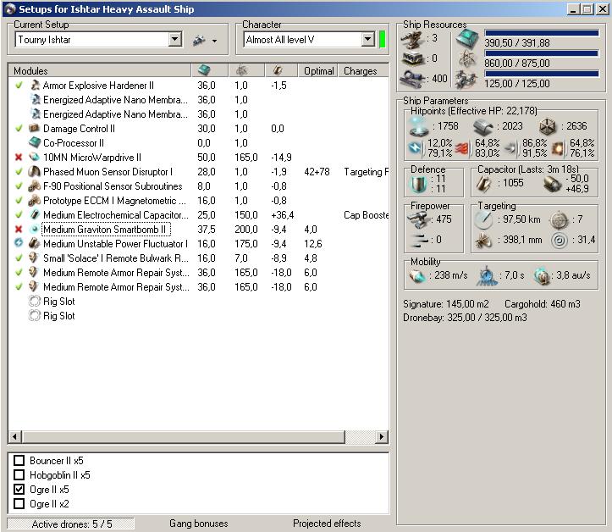
Task: Click the left arrow of horizontal scrollbar
Action: 15,436
